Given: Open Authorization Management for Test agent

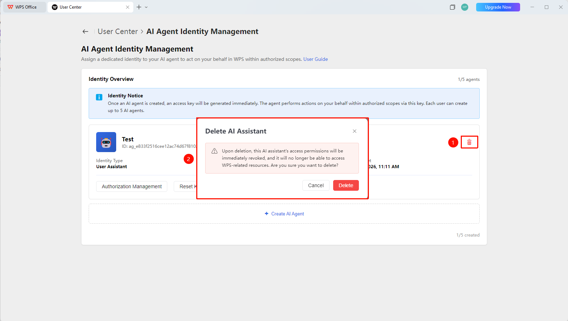Looking at the screenshot, I should (x=132, y=186).
